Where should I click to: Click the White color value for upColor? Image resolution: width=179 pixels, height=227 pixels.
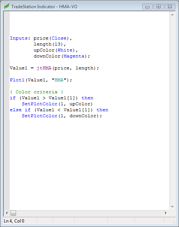tap(65, 50)
